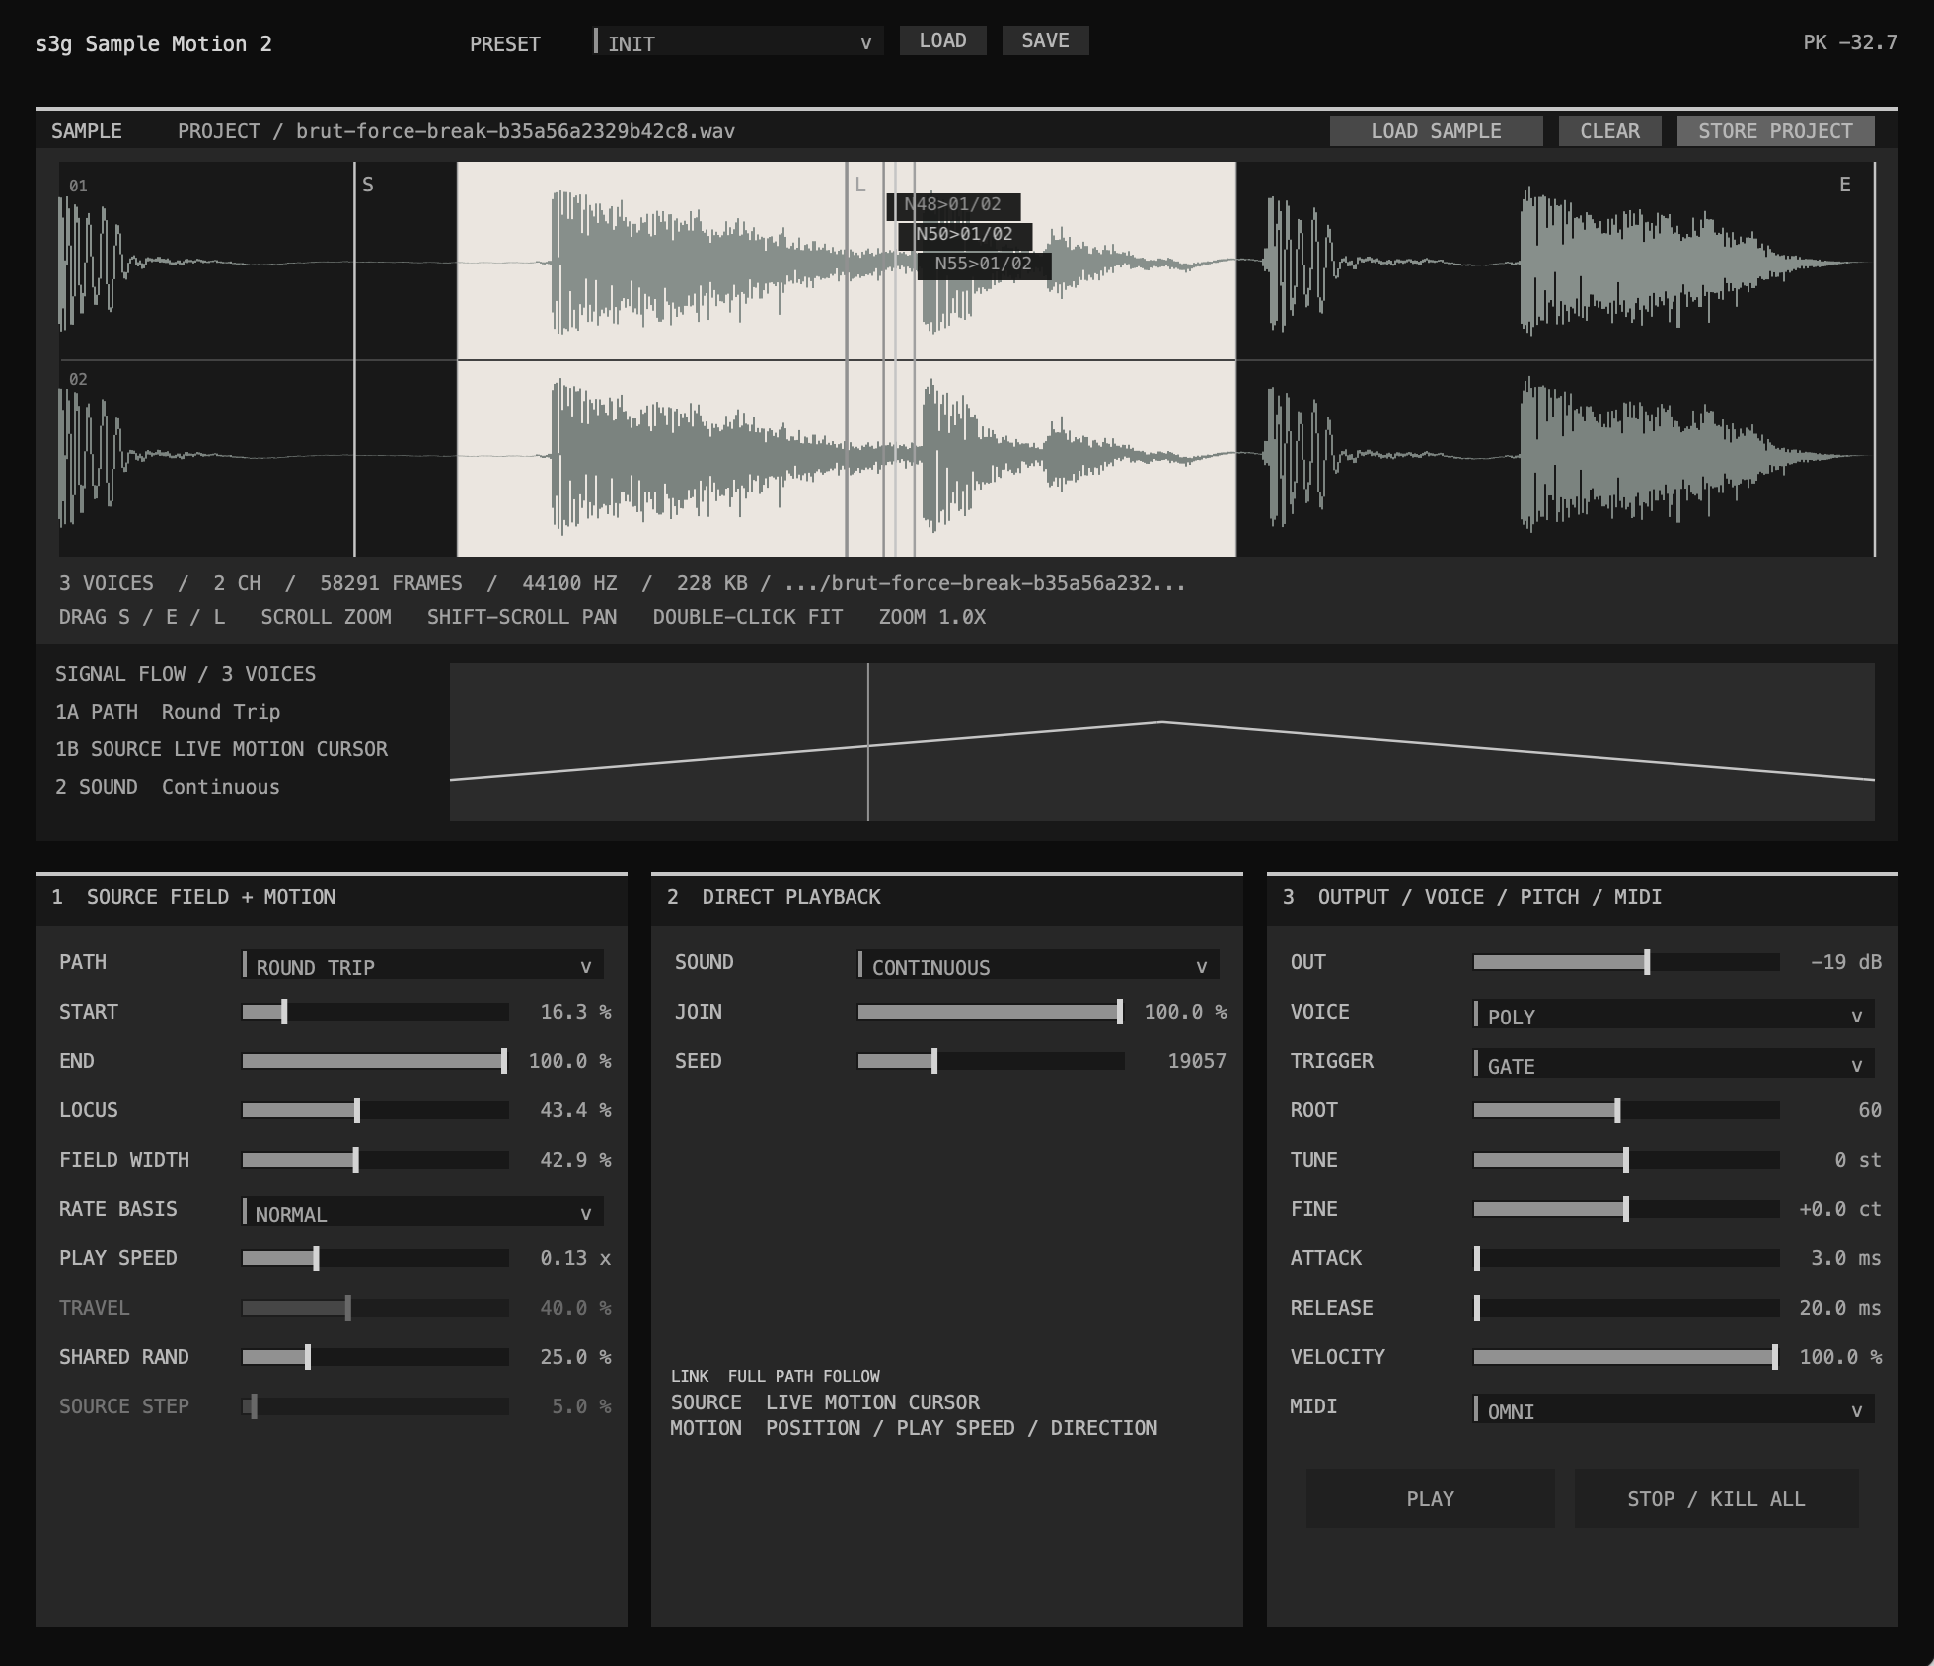Click the PLAY button
1934x1666 pixels.
[x=1430, y=1498]
